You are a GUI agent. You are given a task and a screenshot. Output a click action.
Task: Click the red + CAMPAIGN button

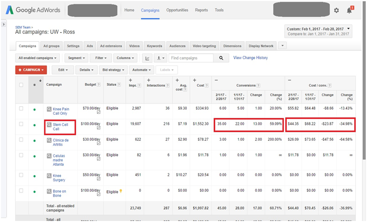[x=31, y=70]
